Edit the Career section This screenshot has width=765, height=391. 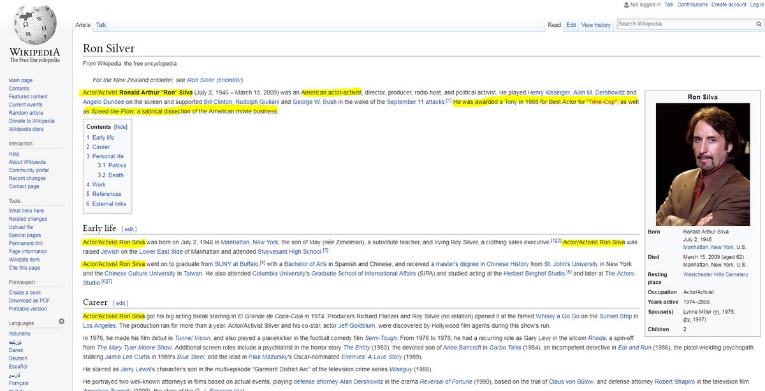[x=120, y=303]
